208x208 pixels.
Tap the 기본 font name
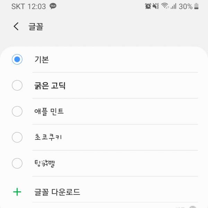tap(42, 59)
